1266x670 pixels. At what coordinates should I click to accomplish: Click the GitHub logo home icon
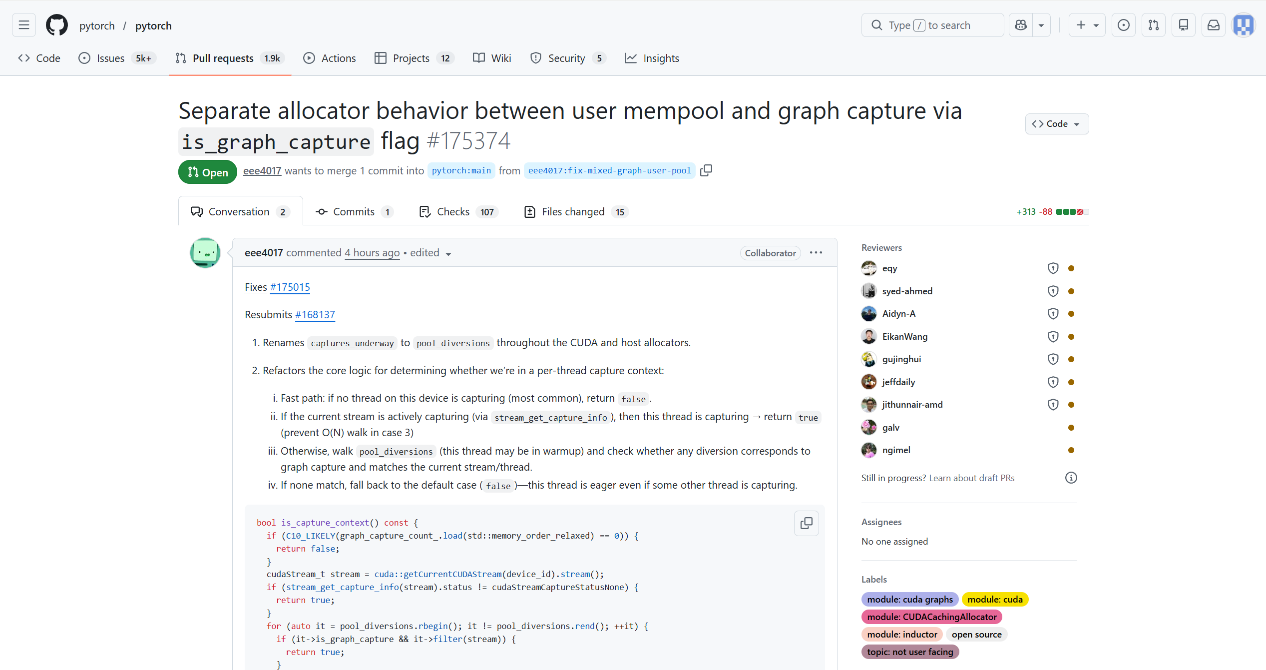click(57, 25)
